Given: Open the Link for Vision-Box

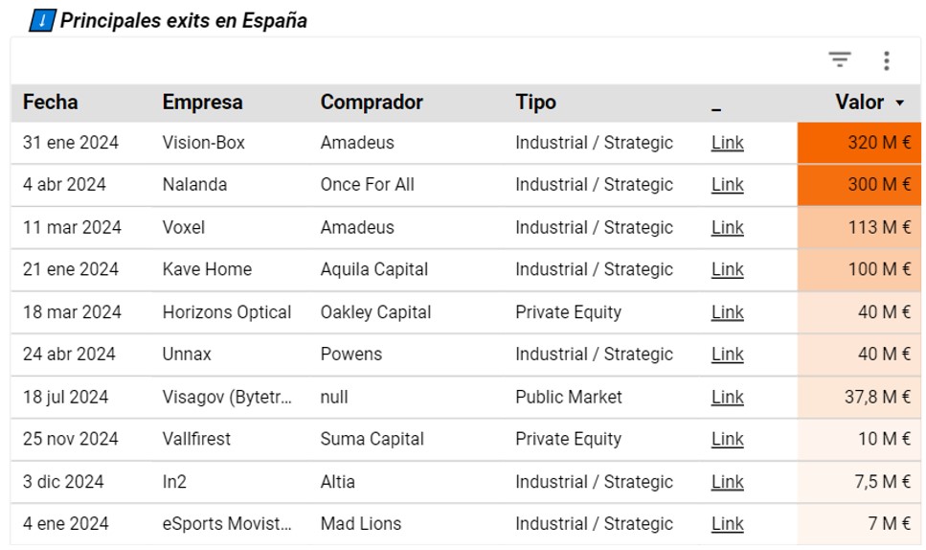Looking at the screenshot, I should point(727,143).
